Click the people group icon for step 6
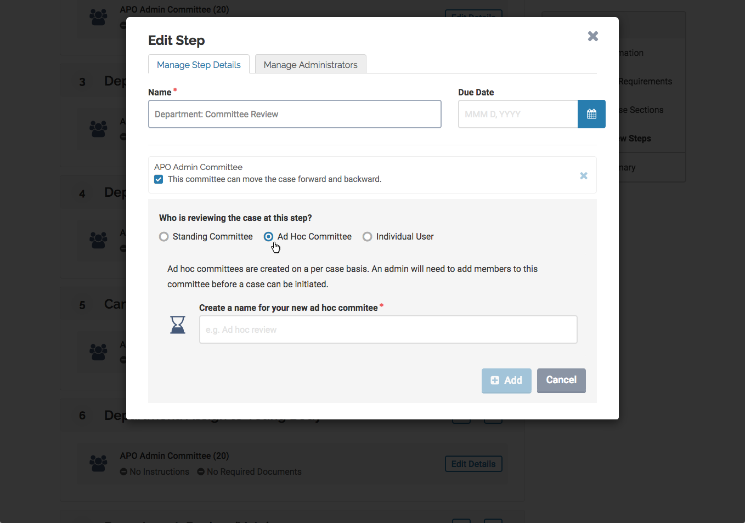This screenshot has width=745, height=523. click(99, 463)
